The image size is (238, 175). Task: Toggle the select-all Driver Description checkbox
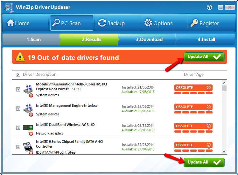pos(18,75)
